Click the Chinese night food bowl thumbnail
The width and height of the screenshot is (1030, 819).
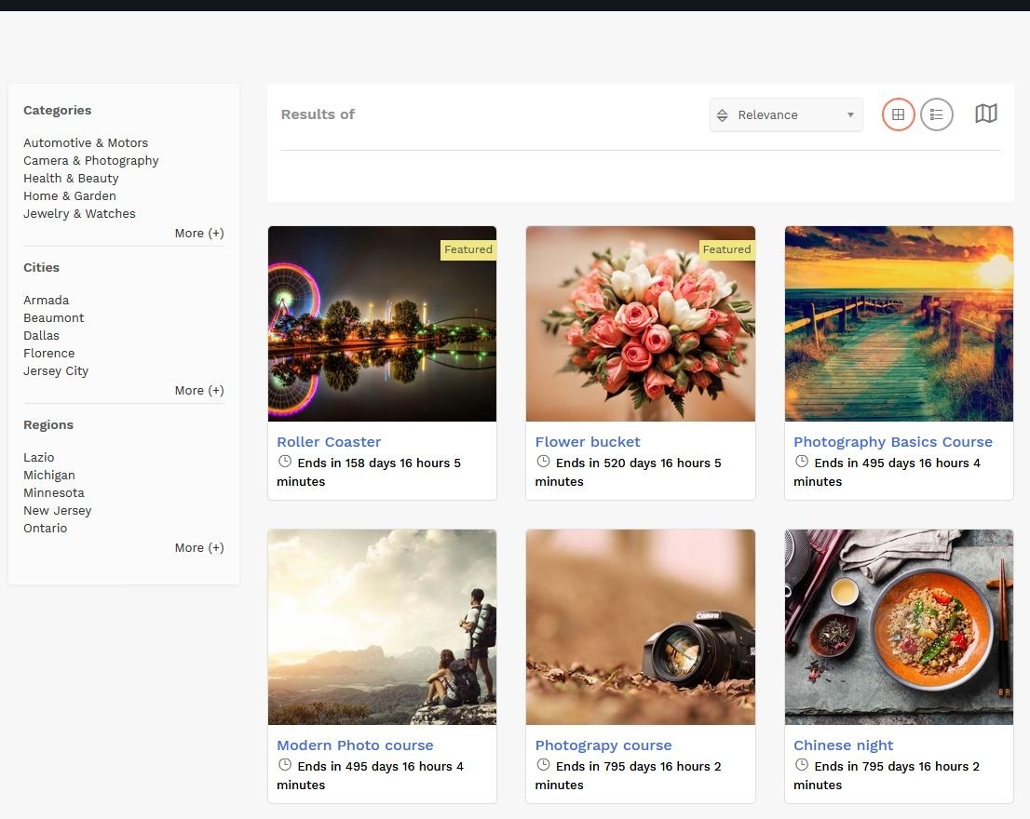(899, 626)
